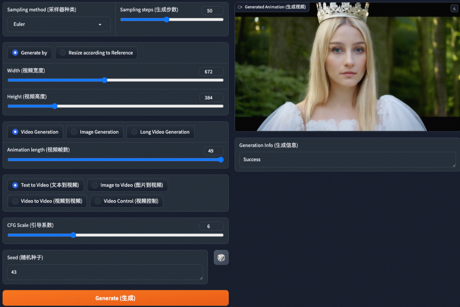Click the CFG Scale number field showing 6
Viewport: 460px width, 307px height.
(212, 226)
